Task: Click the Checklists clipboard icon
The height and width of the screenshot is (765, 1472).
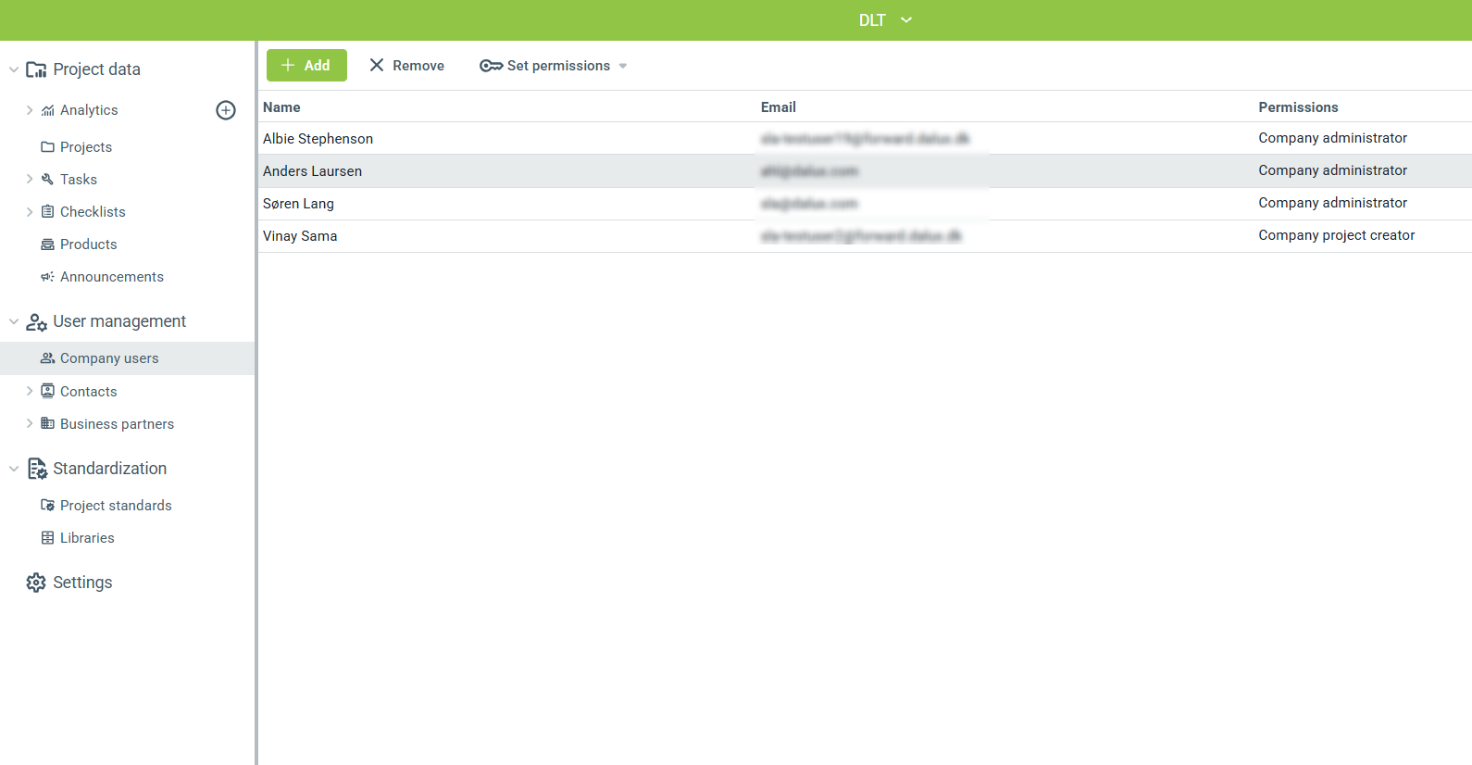Action: (47, 212)
